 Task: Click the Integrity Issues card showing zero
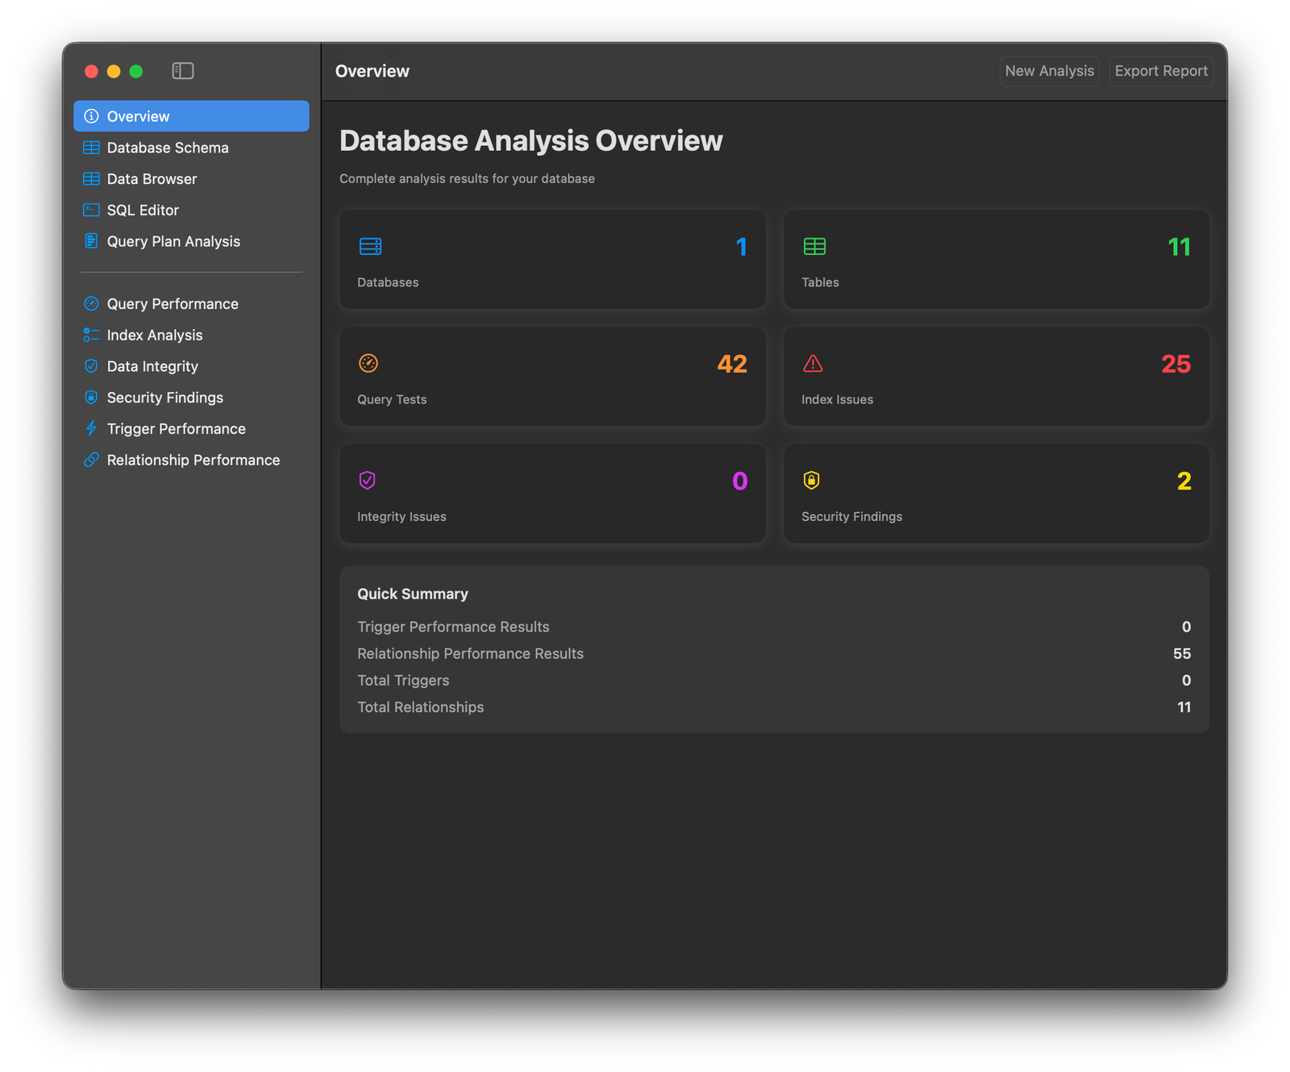coord(552,494)
